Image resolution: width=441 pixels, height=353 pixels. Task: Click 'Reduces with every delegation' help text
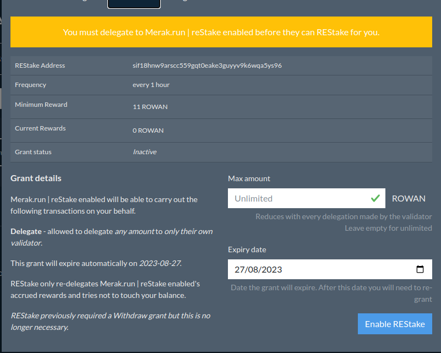point(344,216)
